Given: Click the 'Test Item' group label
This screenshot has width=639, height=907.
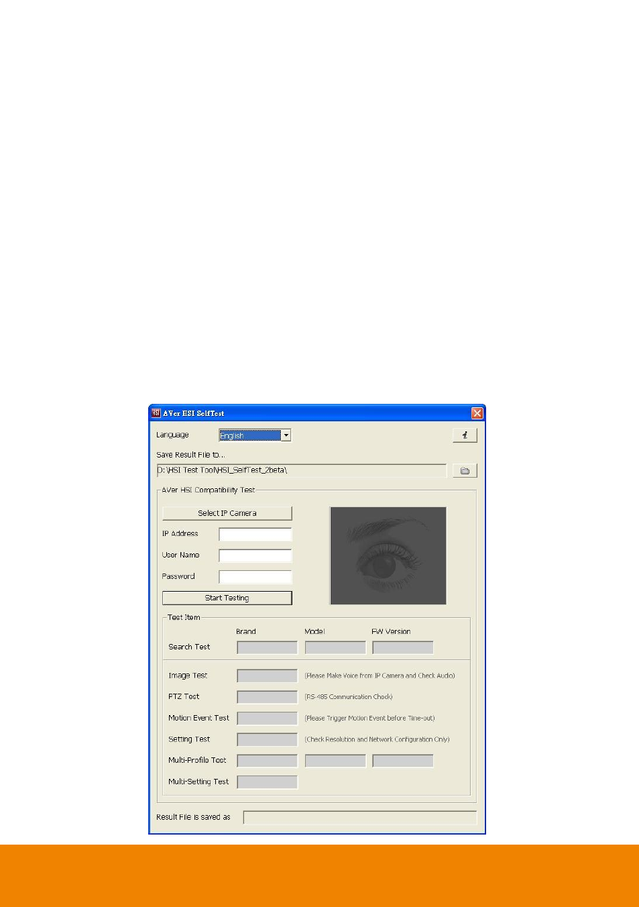Looking at the screenshot, I should (x=184, y=617).
